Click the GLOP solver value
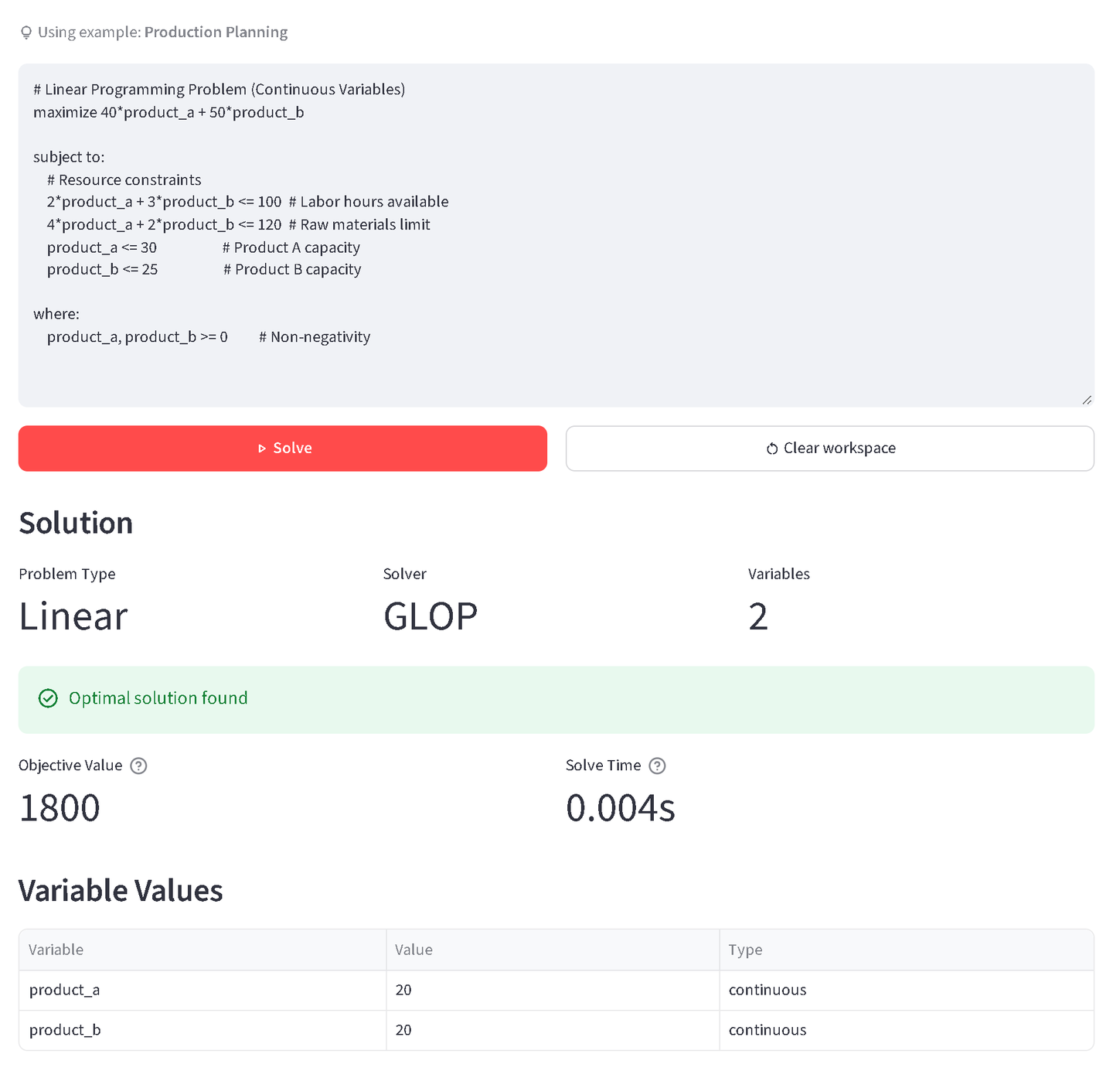Image resolution: width=1113 pixels, height=1078 pixels. point(431,617)
